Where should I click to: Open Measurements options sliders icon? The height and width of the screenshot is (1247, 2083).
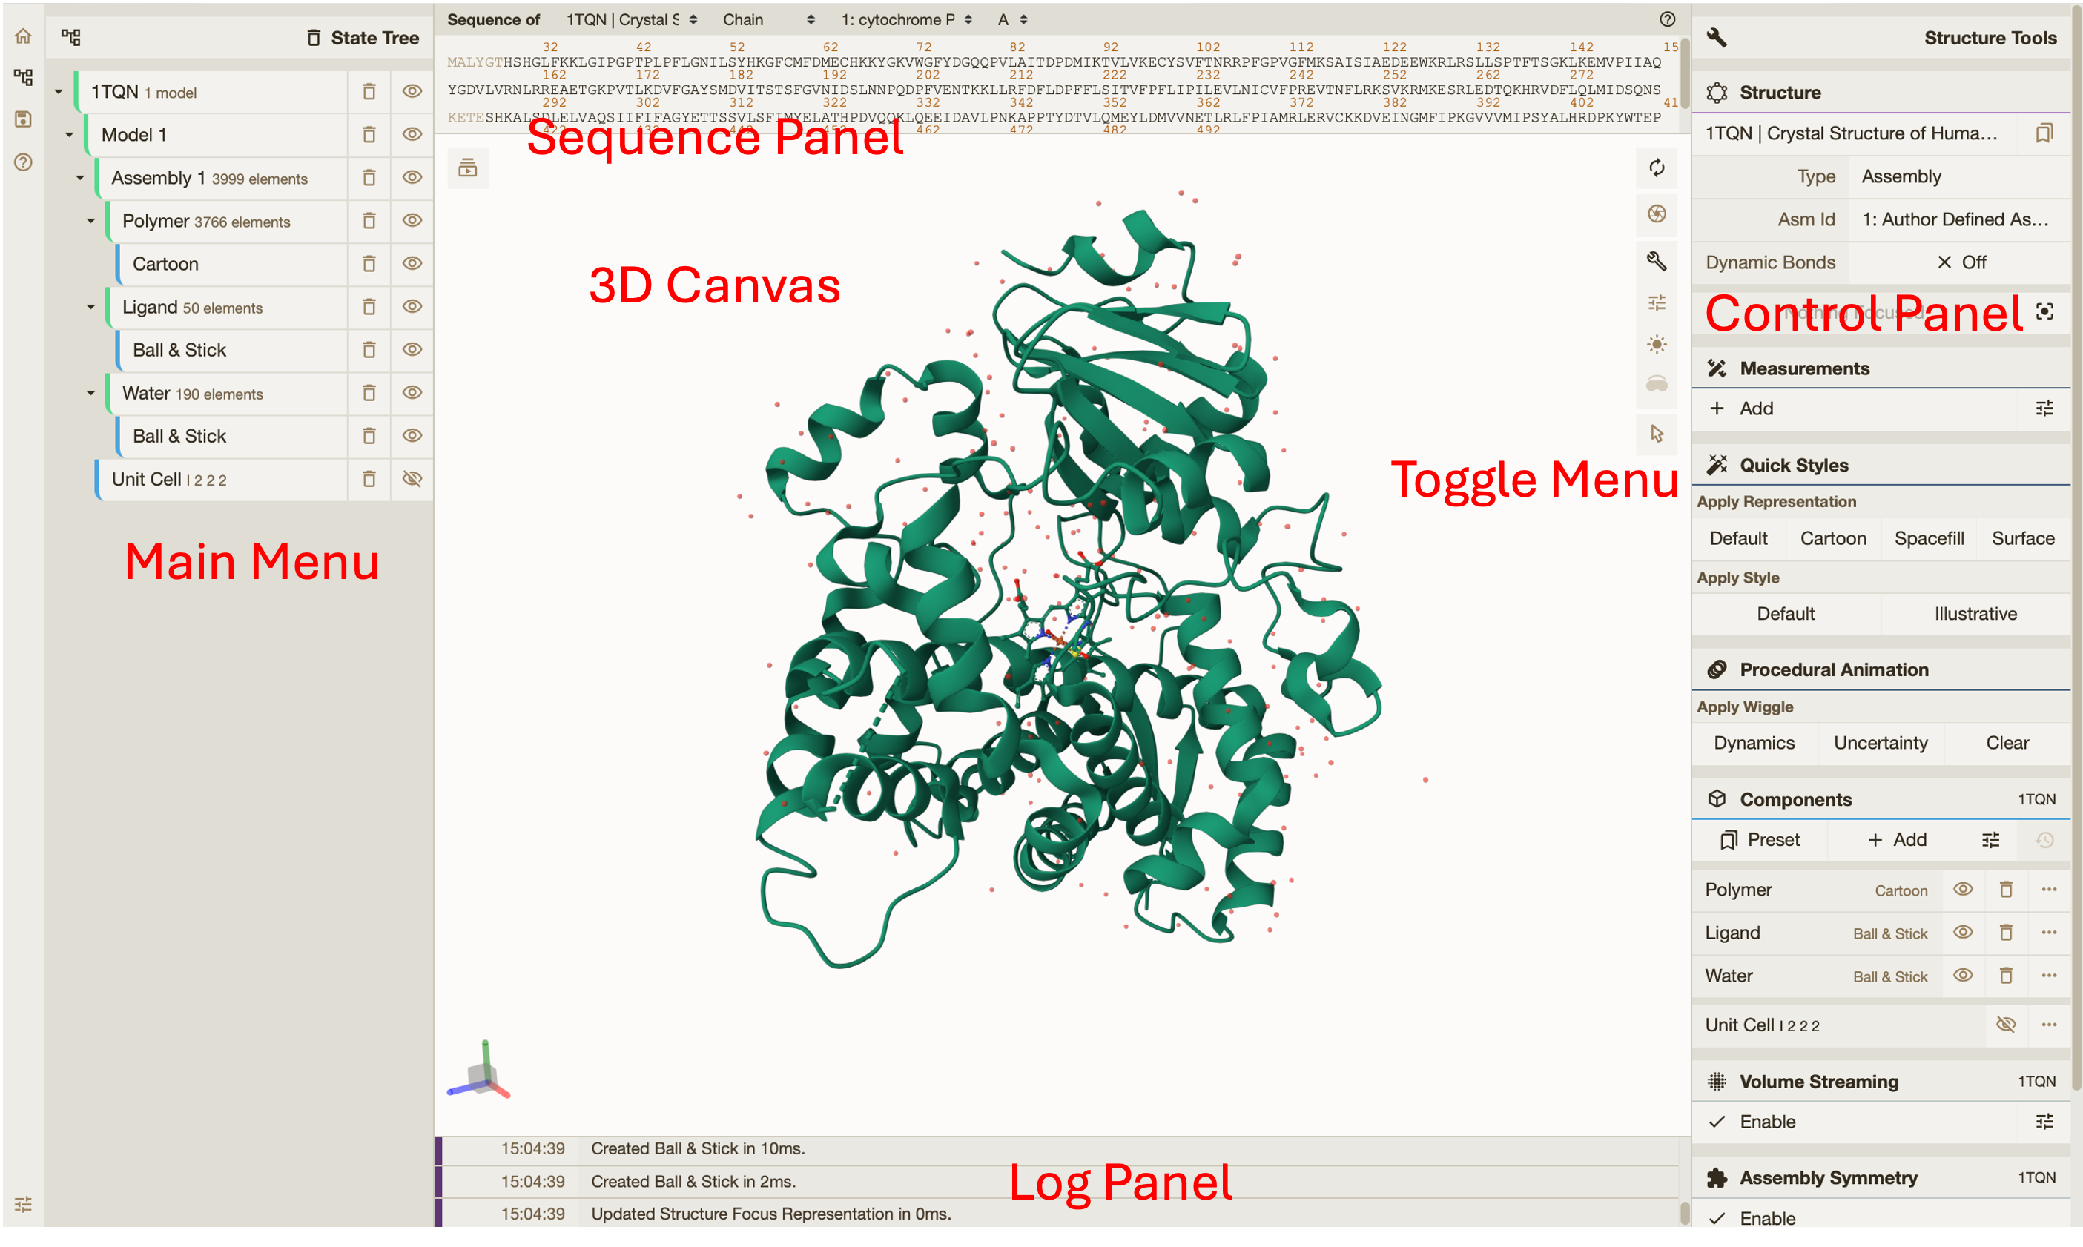2044,408
